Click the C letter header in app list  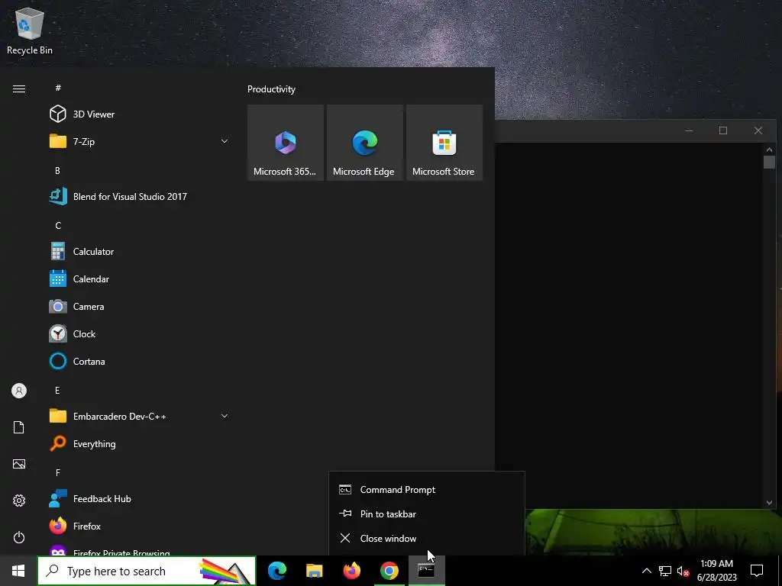pos(58,226)
